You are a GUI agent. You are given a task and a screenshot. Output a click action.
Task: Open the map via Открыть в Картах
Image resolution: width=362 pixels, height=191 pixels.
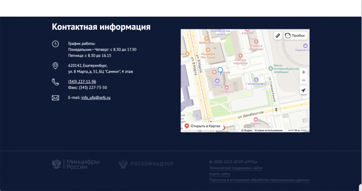click(x=203, y=126)
